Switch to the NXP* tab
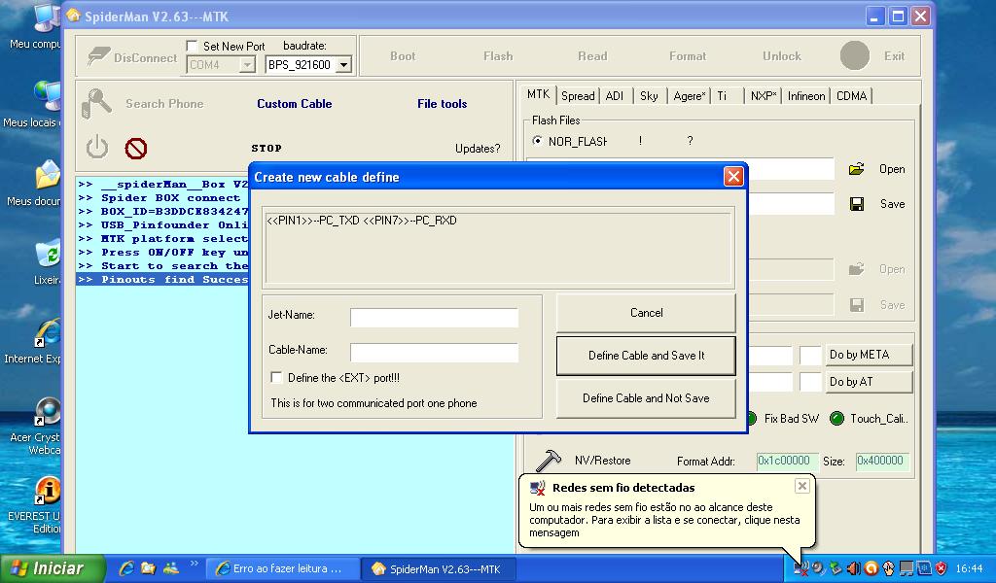996x583 pixels. pyautogui.click(x=763, y=96)
